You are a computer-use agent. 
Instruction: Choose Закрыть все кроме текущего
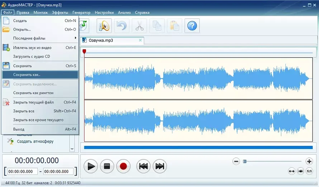pos(40,120)
